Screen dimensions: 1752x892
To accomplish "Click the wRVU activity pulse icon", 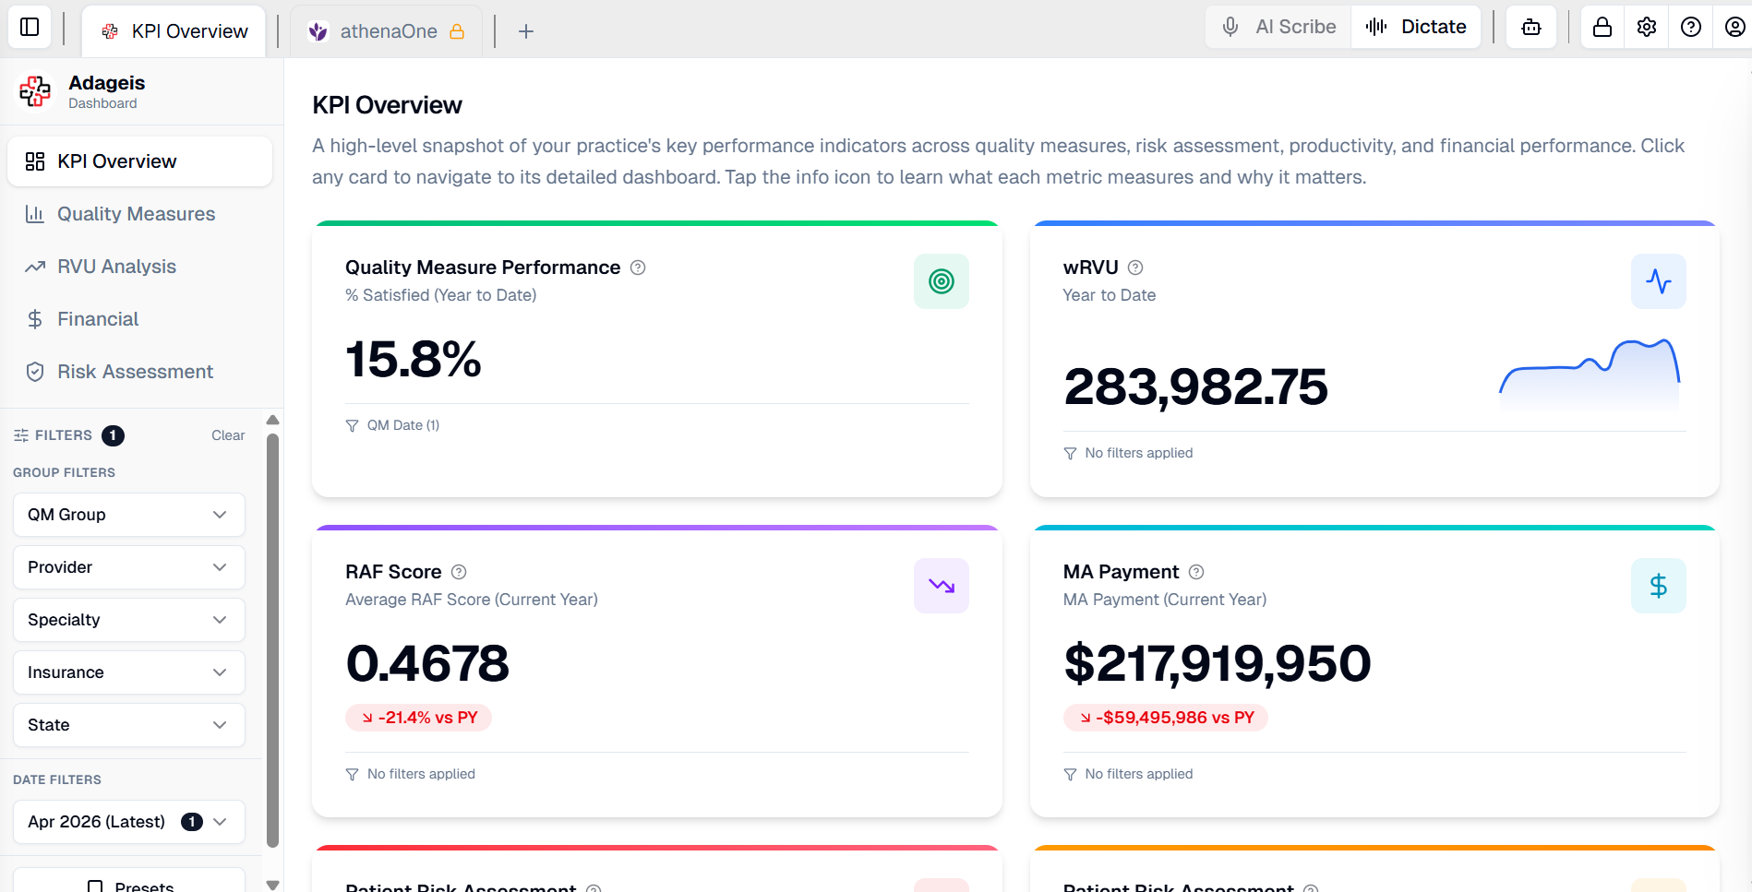I will click(x=1659, y=281).
